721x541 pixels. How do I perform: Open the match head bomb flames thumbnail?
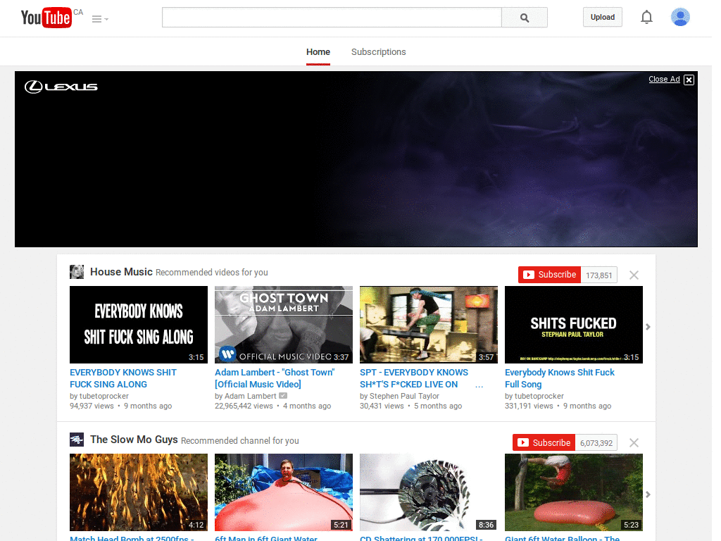[x=139, y=492]
